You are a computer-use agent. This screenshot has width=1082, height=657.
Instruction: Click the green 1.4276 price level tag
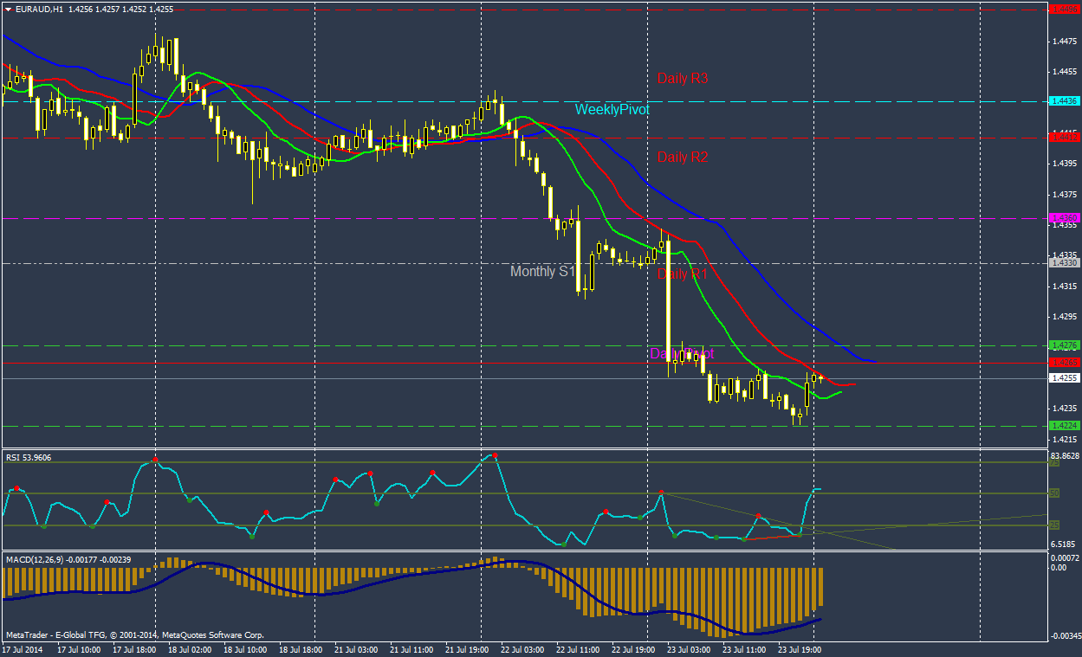click(x=1063, y=345)
